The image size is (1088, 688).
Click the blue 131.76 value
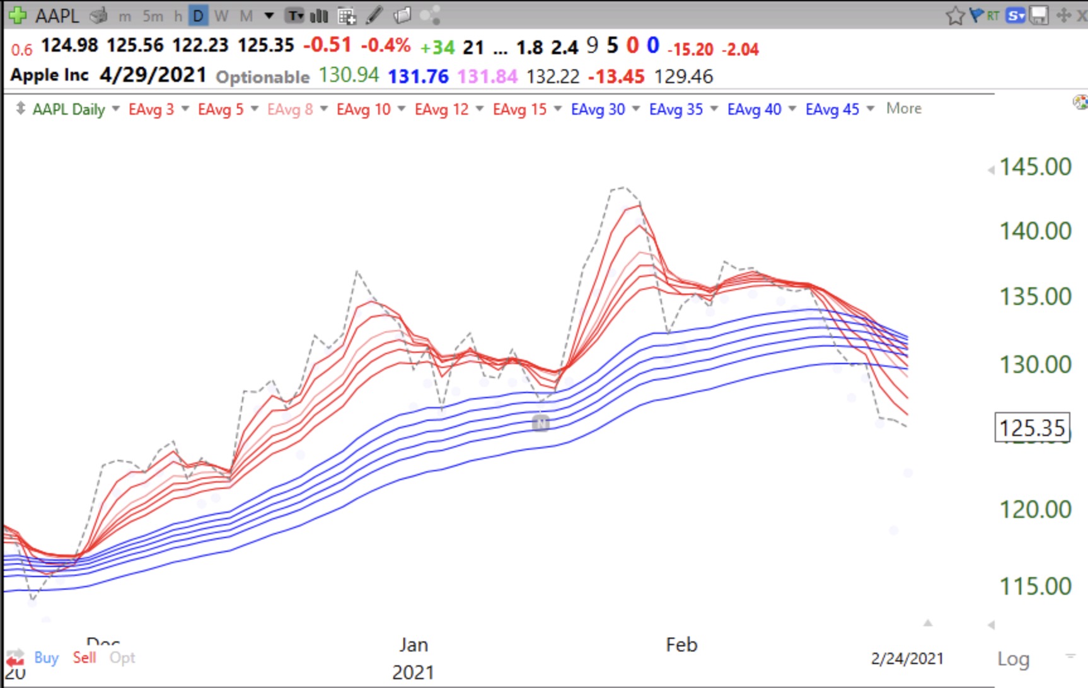pyautogui.click(x=419, y=76)
